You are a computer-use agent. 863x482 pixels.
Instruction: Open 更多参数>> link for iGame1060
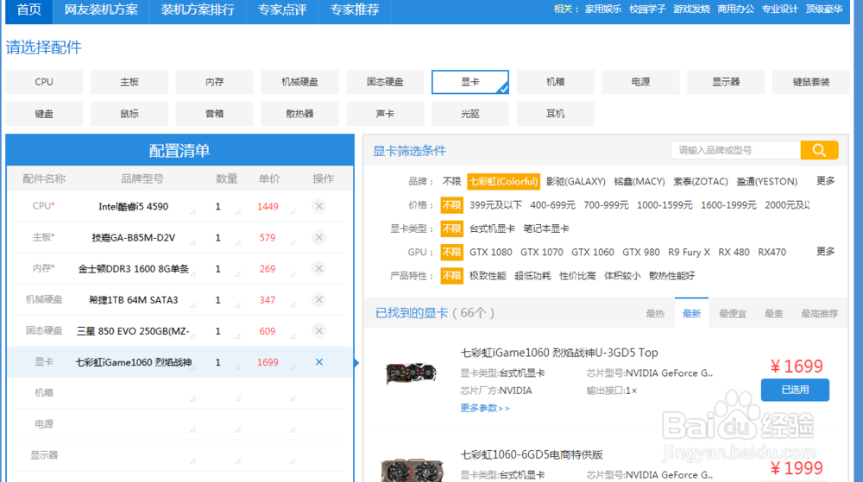click(x=485, y=408)
